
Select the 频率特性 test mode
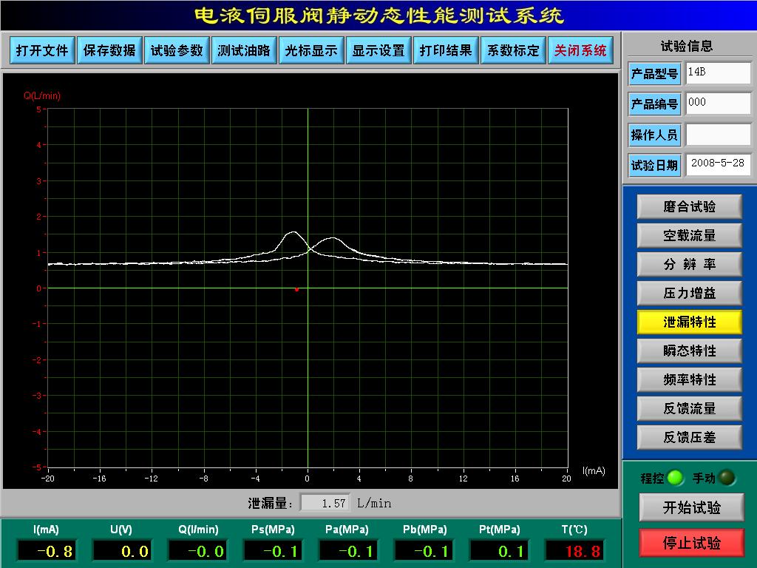tap(690, 379)
